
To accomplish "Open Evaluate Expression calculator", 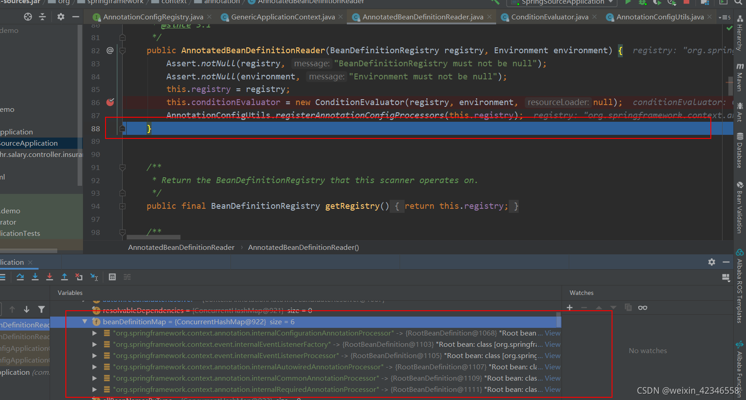I will 112,277.
